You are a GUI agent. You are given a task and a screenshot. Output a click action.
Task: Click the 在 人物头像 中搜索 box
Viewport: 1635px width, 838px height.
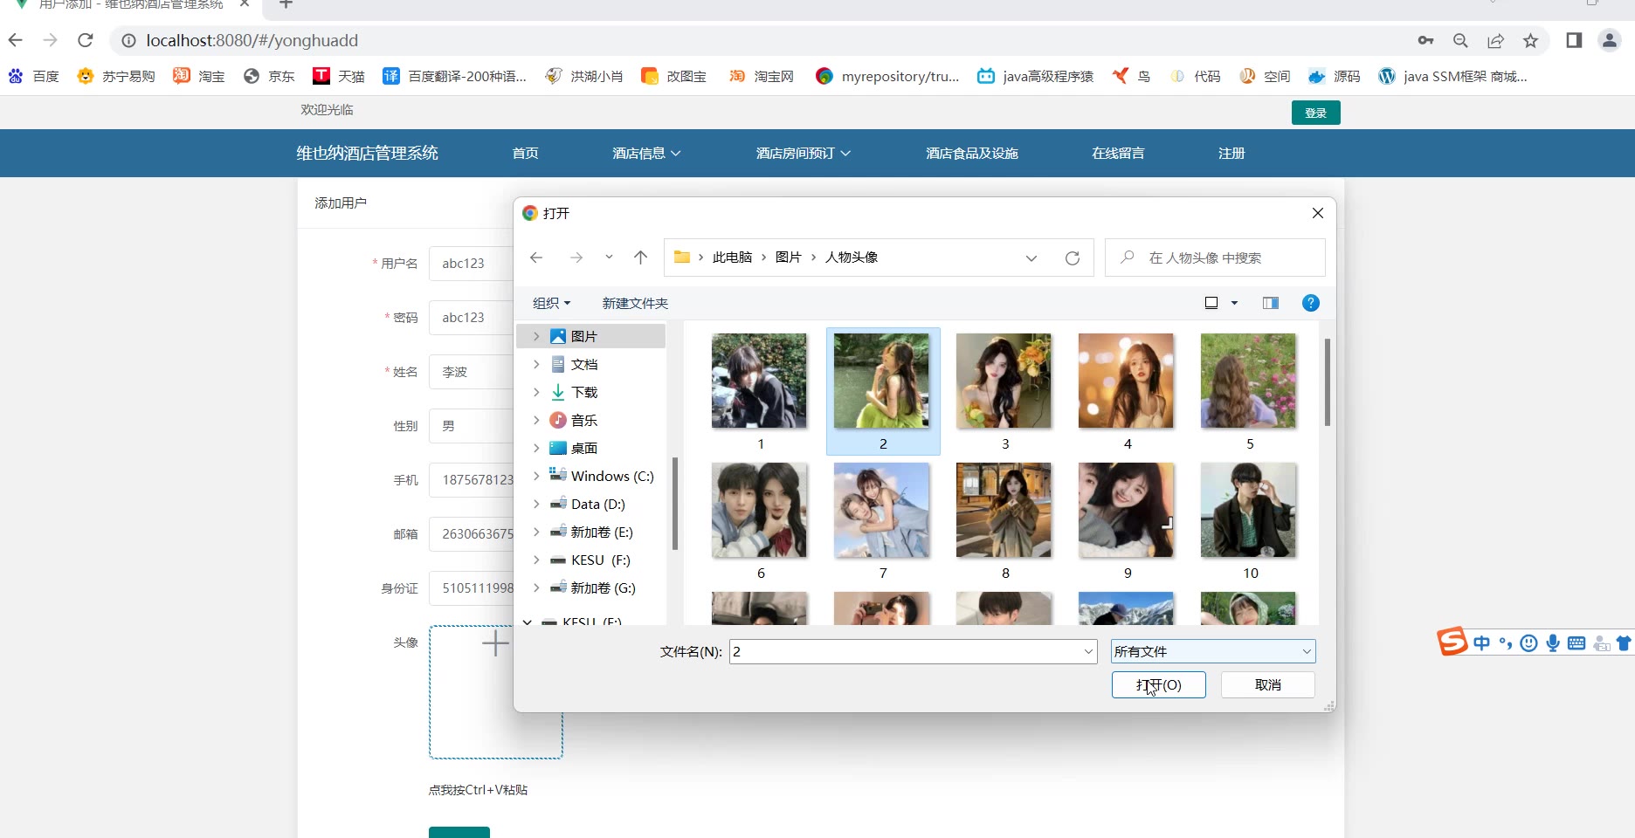(x=1215, y=258)
